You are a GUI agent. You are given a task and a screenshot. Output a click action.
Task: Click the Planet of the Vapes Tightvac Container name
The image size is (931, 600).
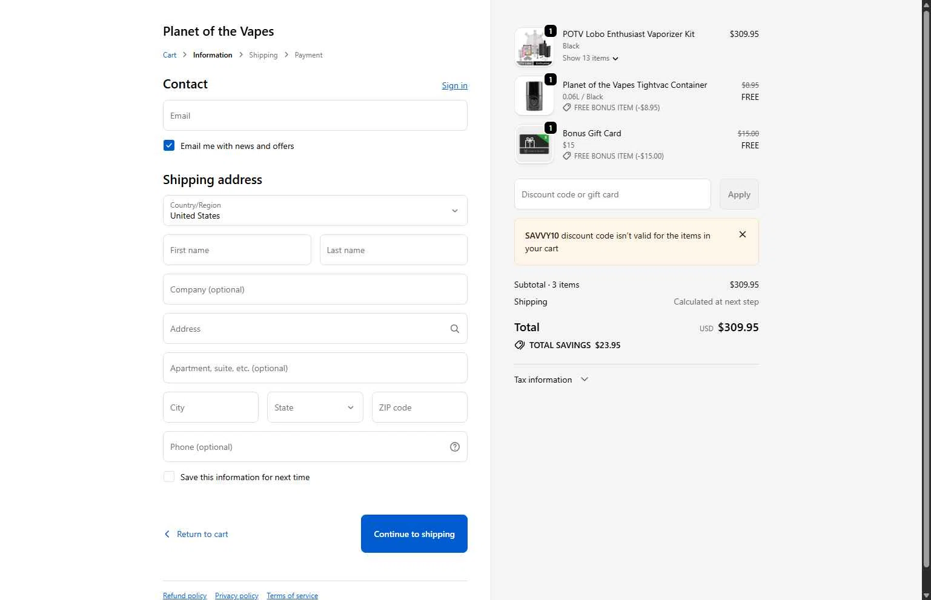635,85
